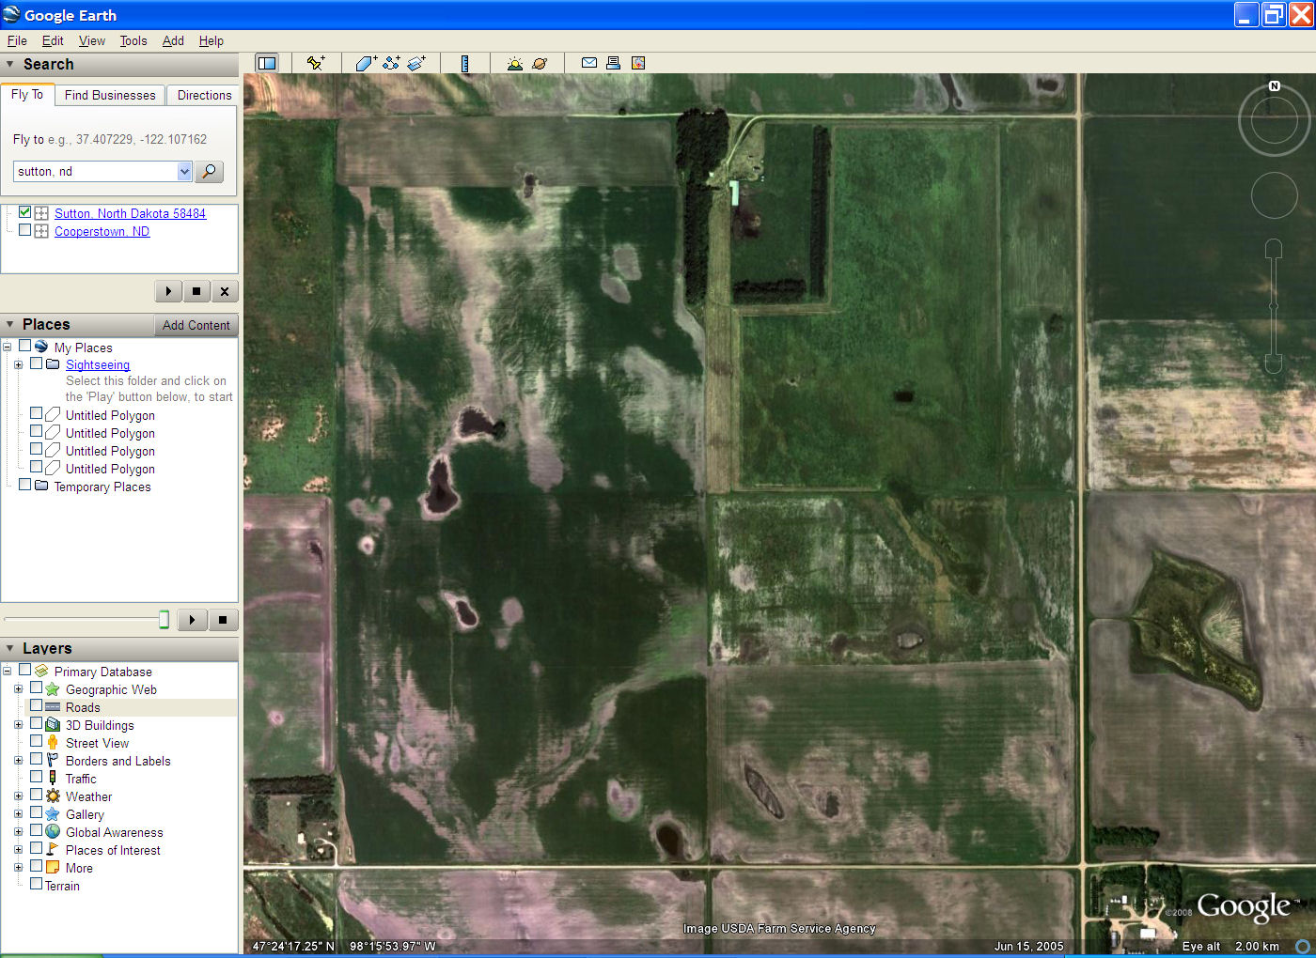Expand the More layer node
Viewport: 1316px width, 958px height.
[x=18, y=868]
